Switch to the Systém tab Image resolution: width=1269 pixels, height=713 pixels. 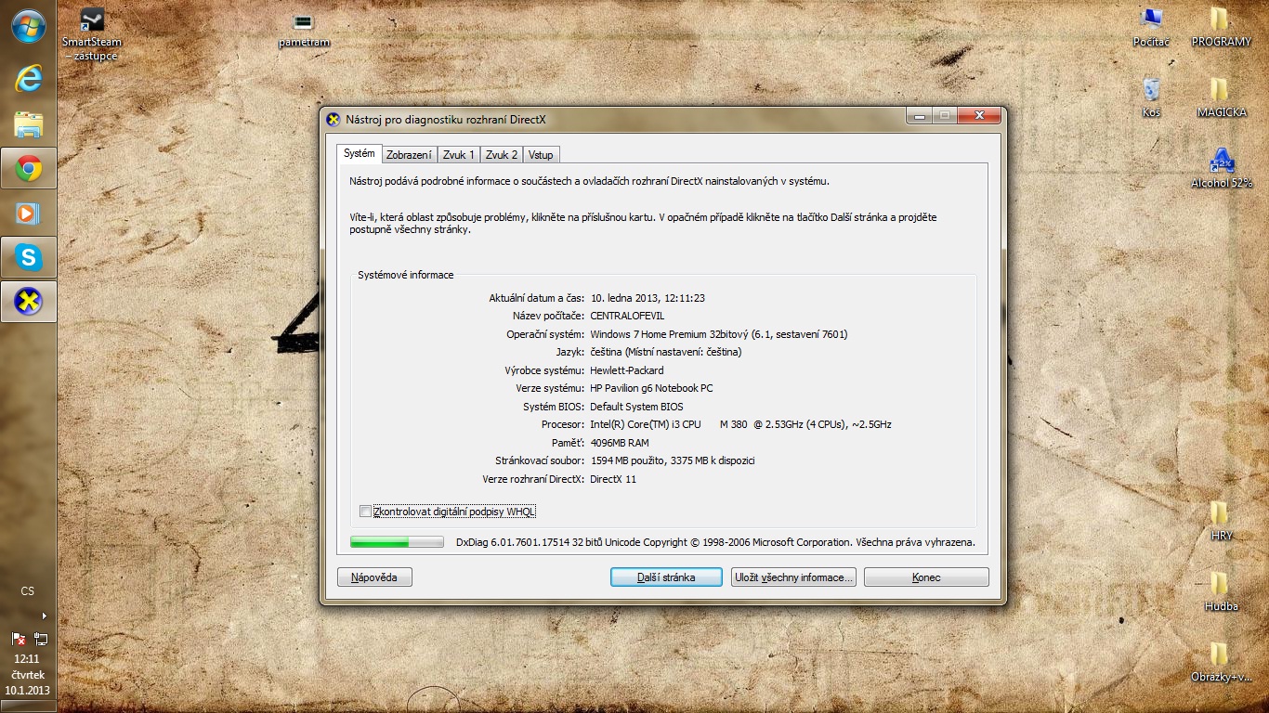coord(359,154)
